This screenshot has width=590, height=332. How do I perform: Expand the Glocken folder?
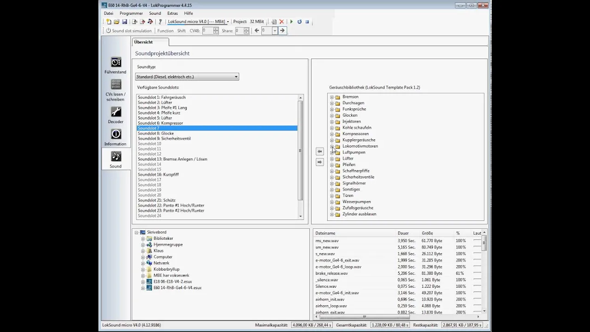coord(332,115)
